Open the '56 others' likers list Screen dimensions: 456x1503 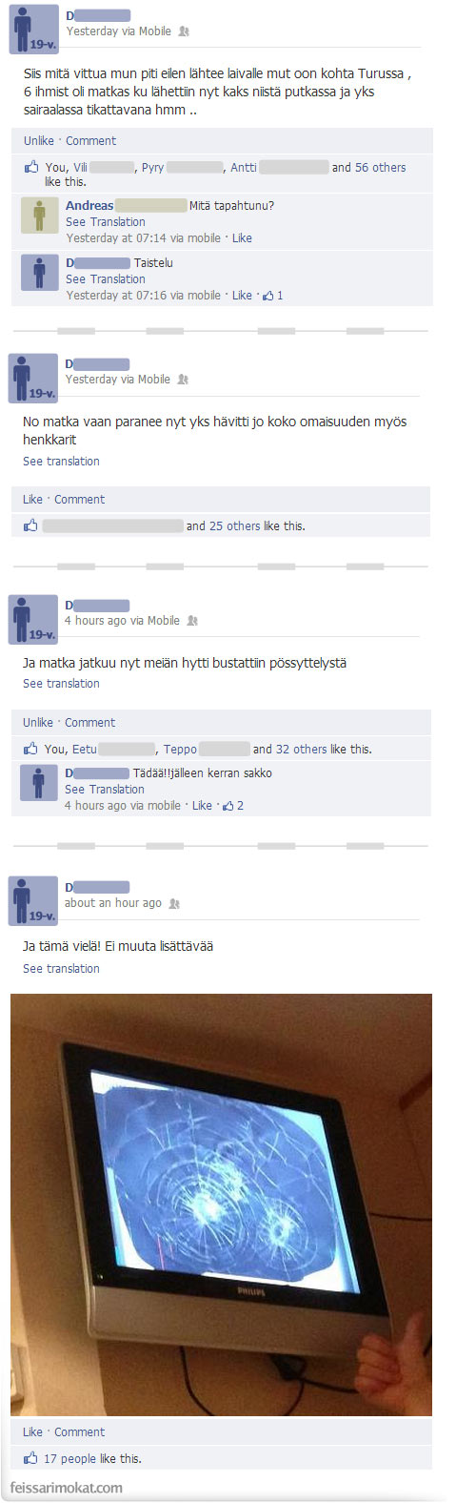pos(380,167)
